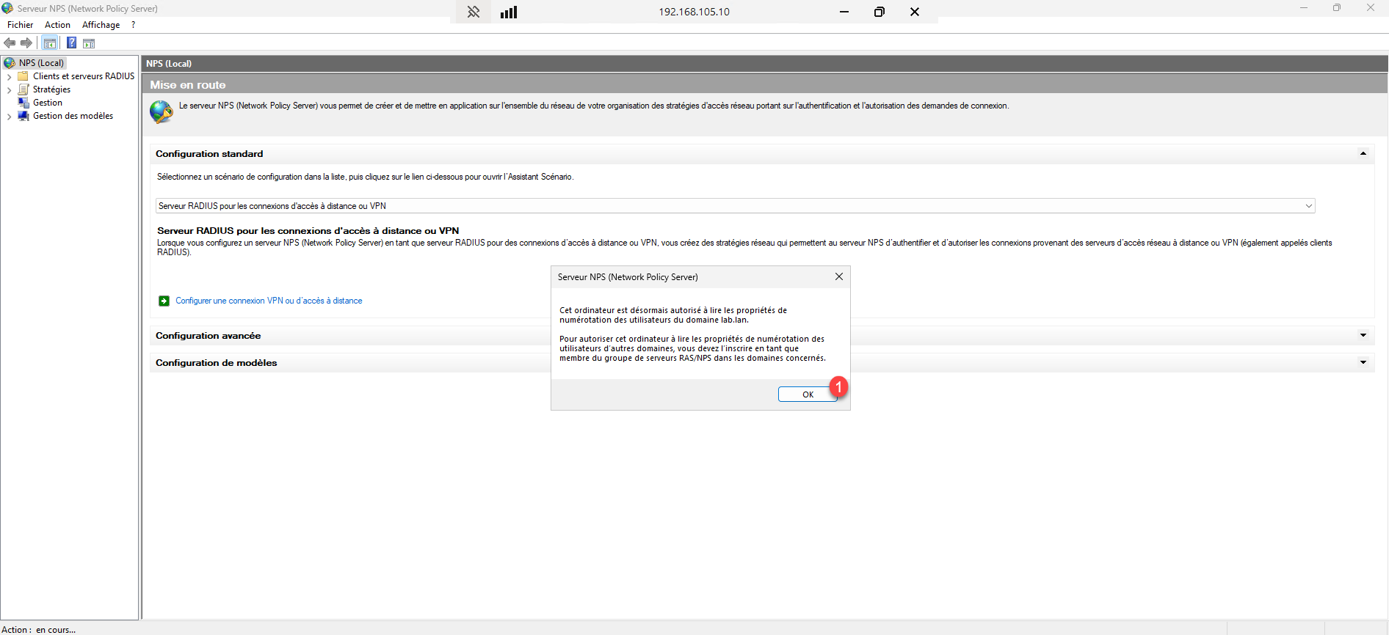Image resolution: width=1389 pixels, height=635 pixels.
Task: Click the Gestion des modèles monitor icon
Action: click(x=23, y=116)
